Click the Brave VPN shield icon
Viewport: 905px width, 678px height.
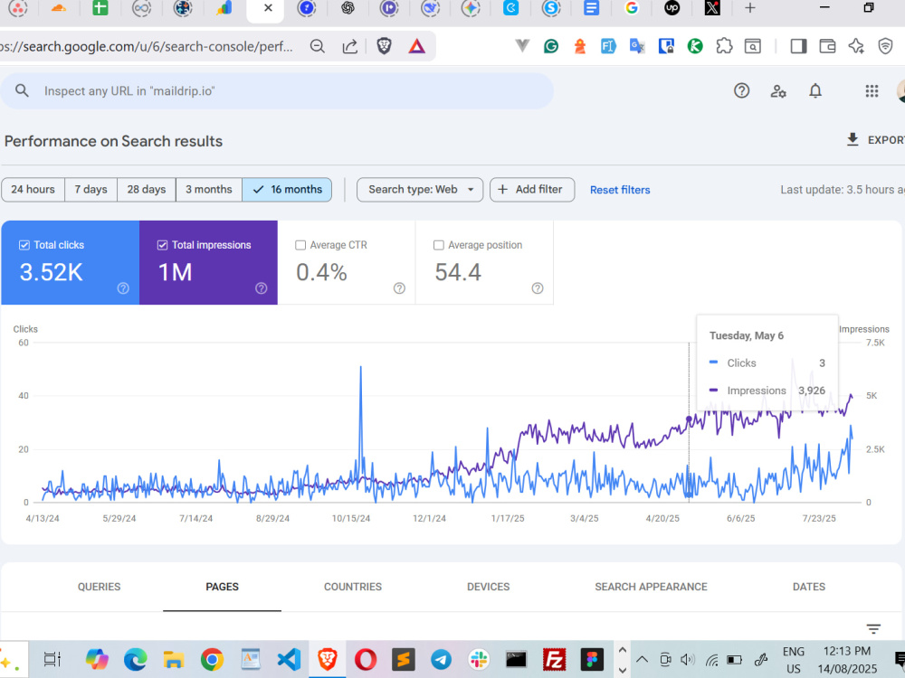[x=885, y=46]
